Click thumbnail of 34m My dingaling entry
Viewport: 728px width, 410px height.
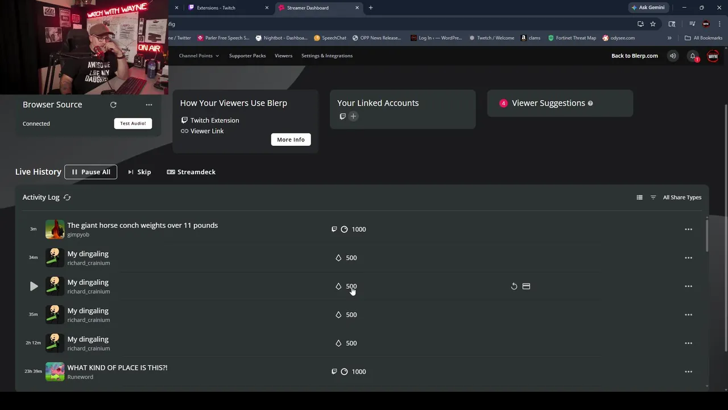pyautogui.click(x=55, y=258)
